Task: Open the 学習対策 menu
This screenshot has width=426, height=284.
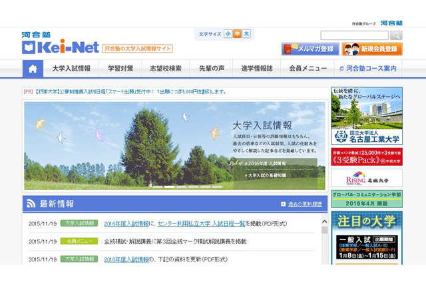Action: point(120,69)
